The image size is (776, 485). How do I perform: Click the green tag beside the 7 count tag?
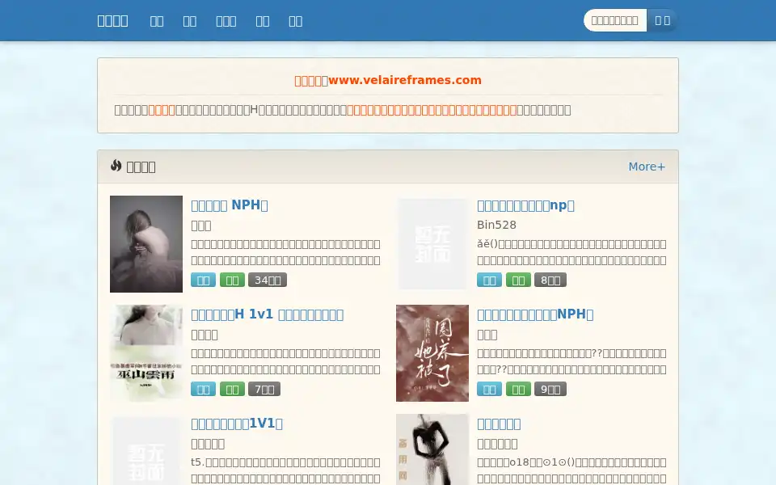pos(232,389)
